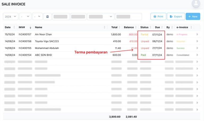Open the blurred select dropdown filter

tap(101, 17)
